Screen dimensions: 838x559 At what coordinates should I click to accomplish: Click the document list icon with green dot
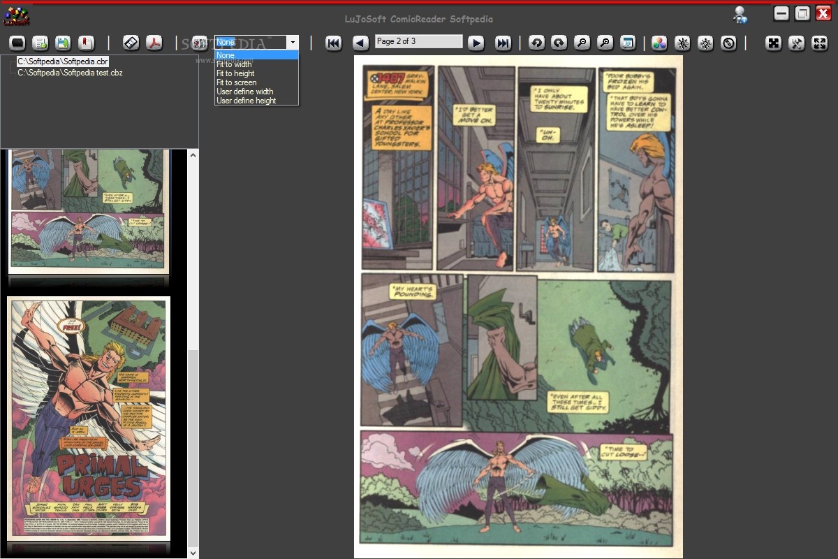(x=41, y=43)
